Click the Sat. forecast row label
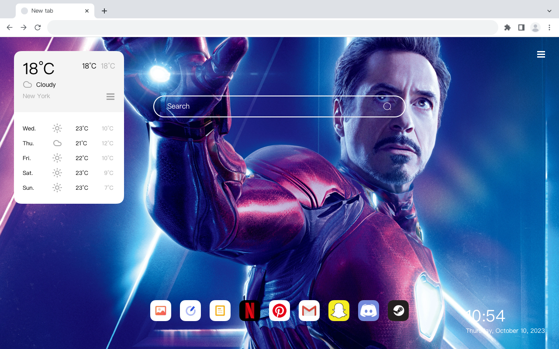 (x=28, y=173)
